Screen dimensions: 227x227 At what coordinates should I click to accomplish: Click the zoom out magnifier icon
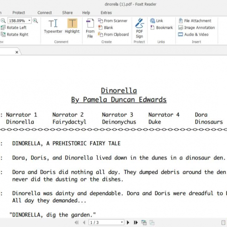pyautogui.click(x=3, y=20)
